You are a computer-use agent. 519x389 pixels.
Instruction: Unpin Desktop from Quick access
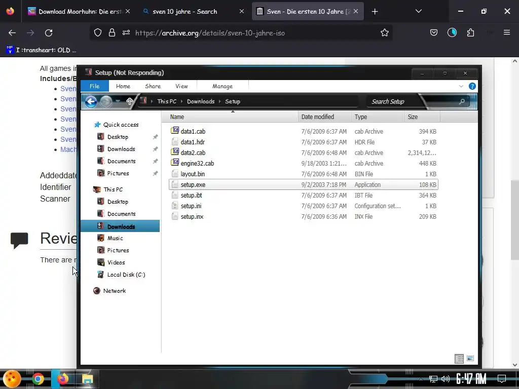[x=155, y=137]
